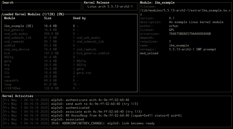Screen dimensions: 233x129
Task: Click the 'garp,stp' used-by cell
Action: (84, 73)
